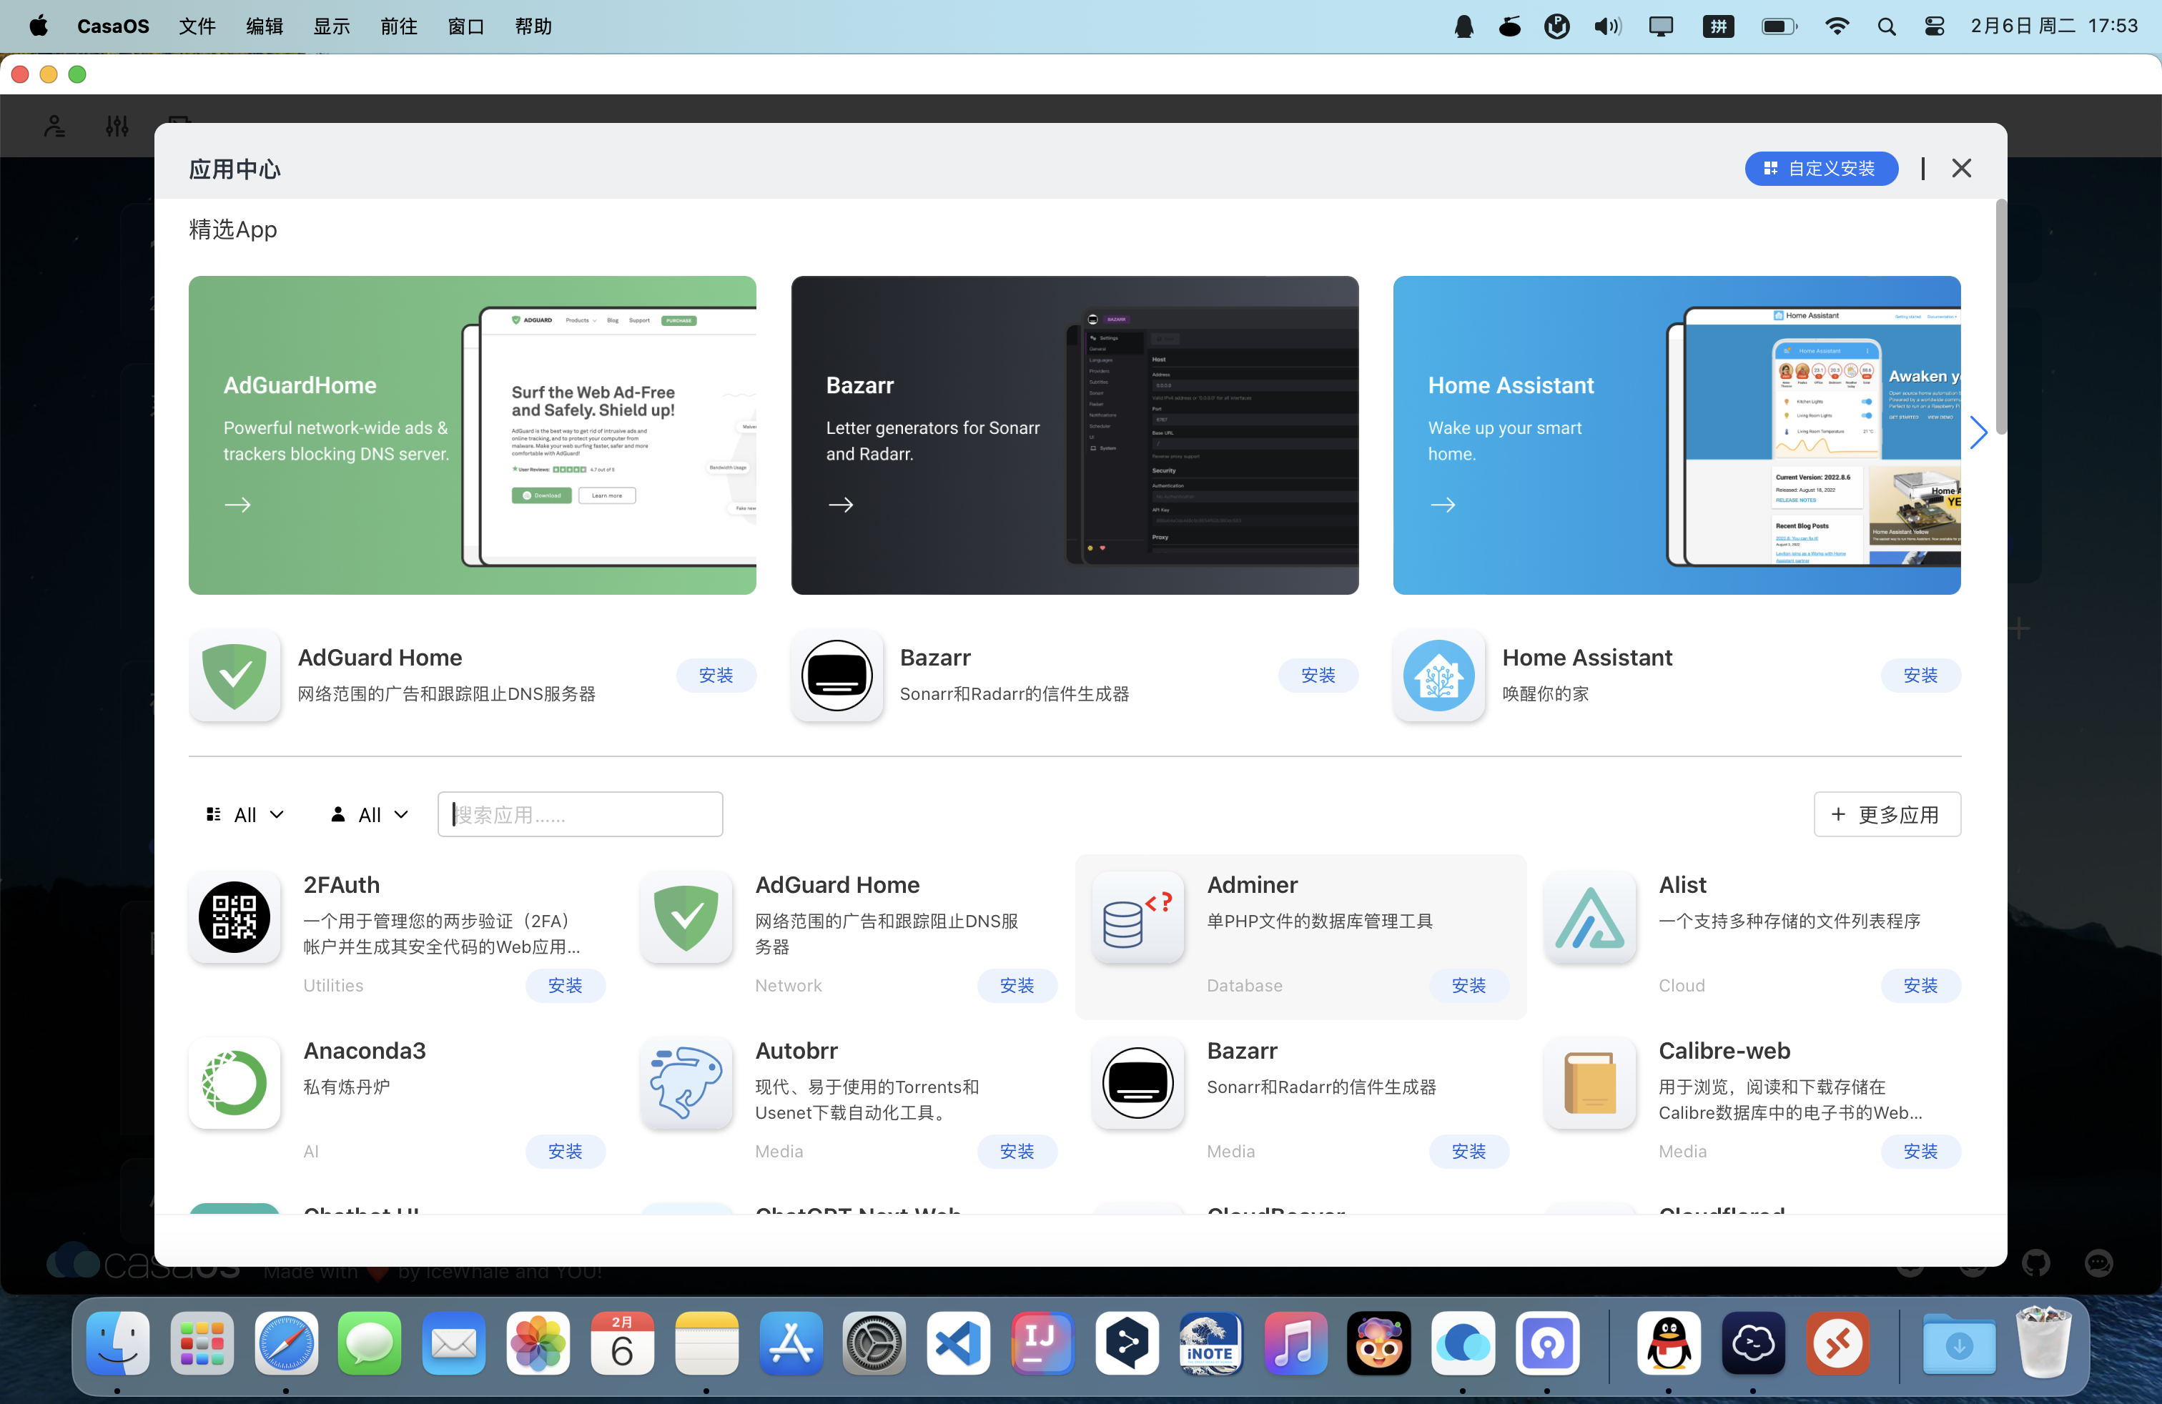Open the 帮助 menu
This screenshot has width=2162, height=1404.
pyautogui.click(x=533, y=26)
